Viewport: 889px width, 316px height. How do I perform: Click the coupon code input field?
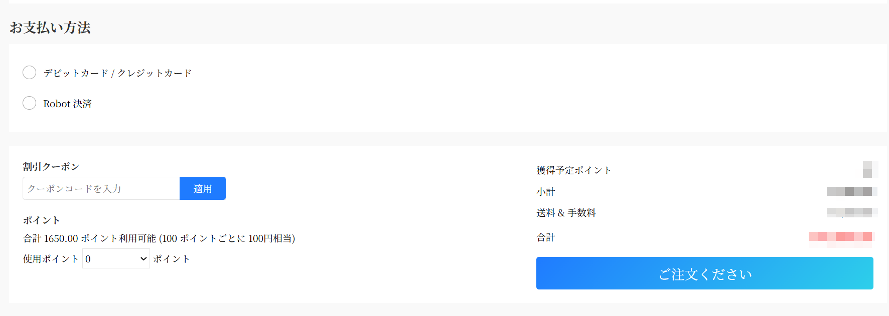click(x=101, y=188)
